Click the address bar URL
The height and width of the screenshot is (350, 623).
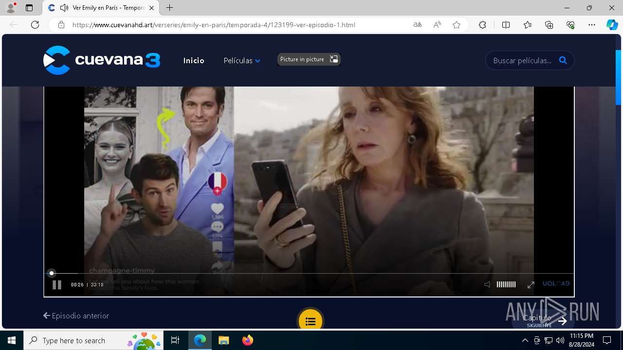click(214, 25)
